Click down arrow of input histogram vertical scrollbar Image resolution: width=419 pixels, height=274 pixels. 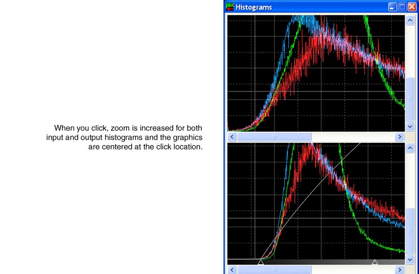coord(410,127)
